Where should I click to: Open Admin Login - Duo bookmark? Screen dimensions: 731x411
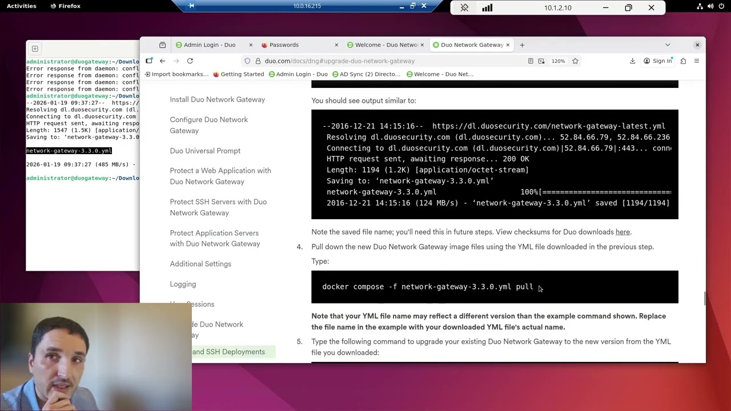[298, 74]
